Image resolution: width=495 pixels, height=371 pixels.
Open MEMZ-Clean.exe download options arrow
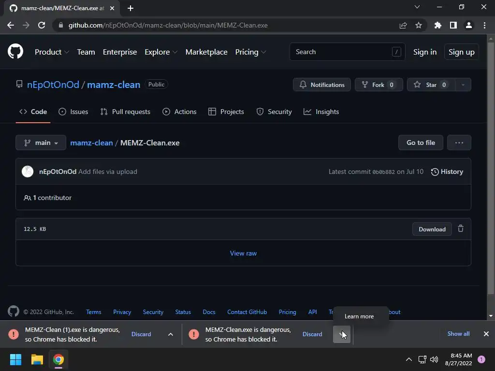tap(342, 334)
